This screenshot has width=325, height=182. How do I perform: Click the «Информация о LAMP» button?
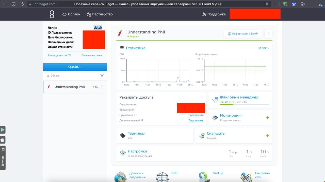click(x=243, y=34)
